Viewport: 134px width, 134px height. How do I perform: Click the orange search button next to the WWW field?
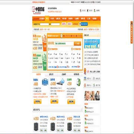77,44
